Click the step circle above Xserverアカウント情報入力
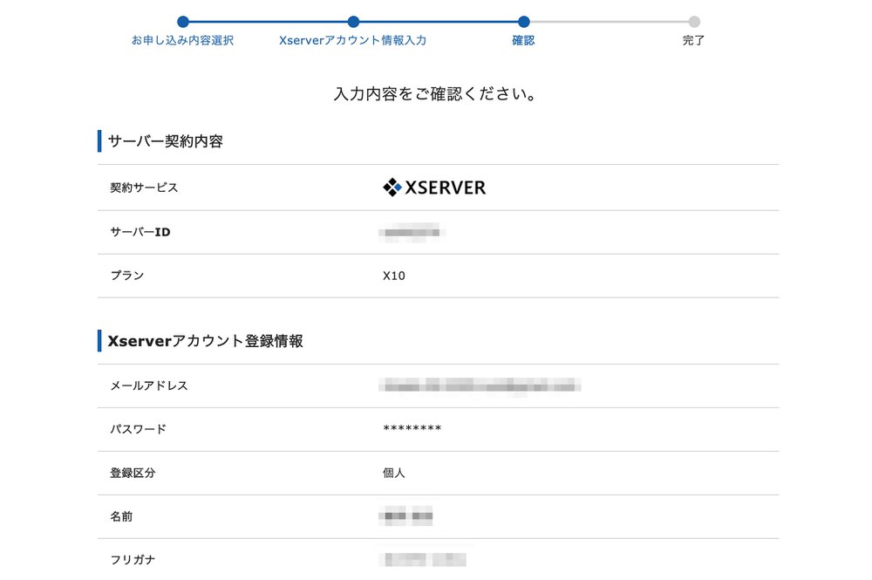 (x=353, y=22)
